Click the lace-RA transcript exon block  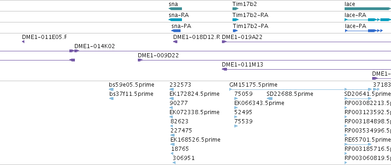[373, 20]
